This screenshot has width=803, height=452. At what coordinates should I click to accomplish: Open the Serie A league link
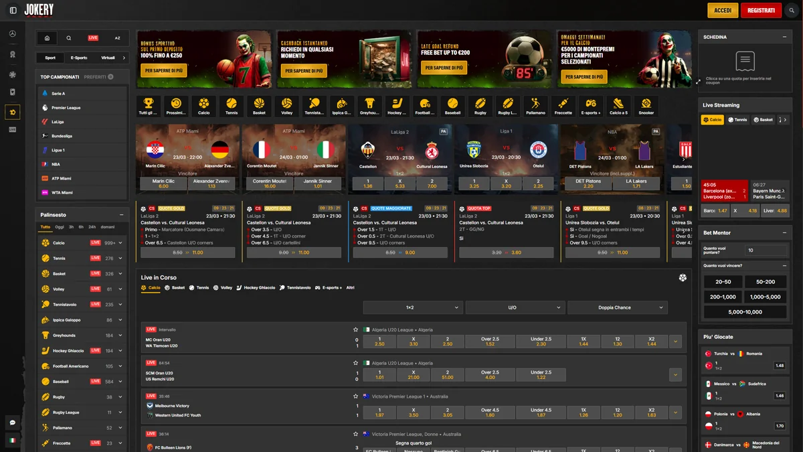coord(83,94)
